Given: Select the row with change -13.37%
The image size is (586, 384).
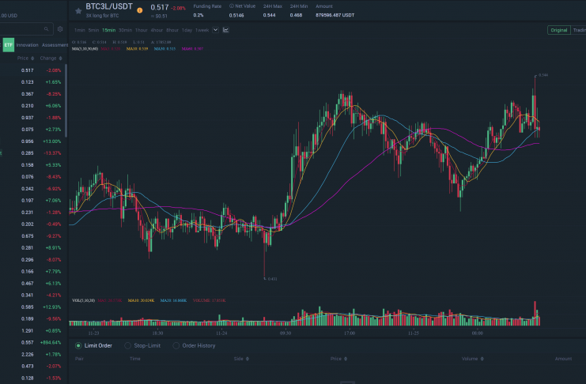Looking at the screenshot, I should [x=32, y=153].
